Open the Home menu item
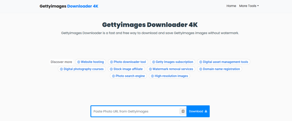 tap(231, 6)
